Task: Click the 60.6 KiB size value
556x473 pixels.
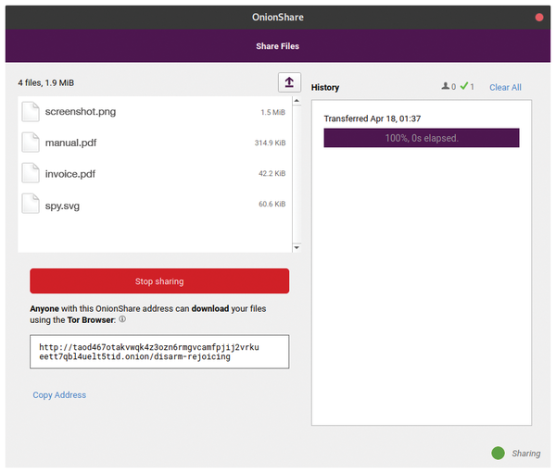Action: (272, 204)
